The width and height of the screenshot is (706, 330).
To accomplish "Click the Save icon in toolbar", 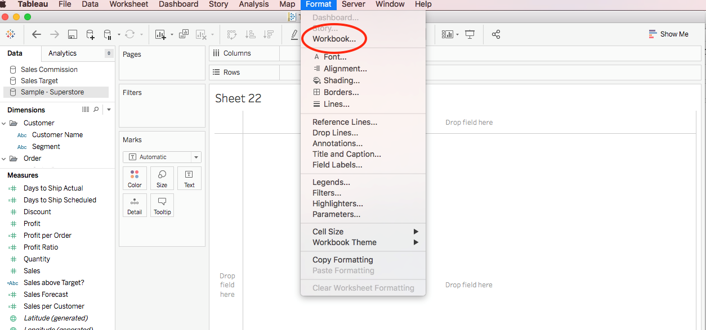I will [73, 35].
